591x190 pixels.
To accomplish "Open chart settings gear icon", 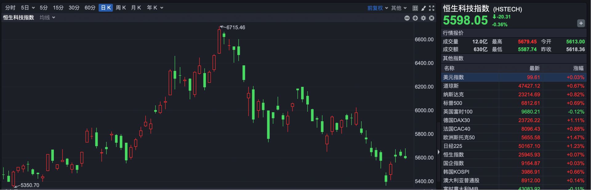I will 424,18.
